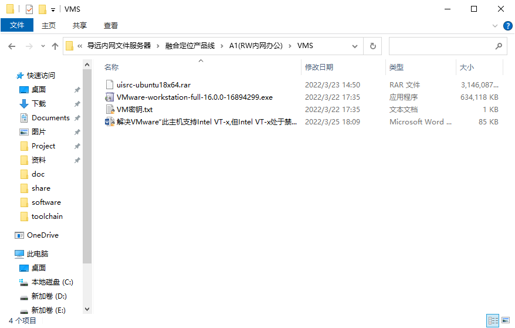Viewport: 515px width, 328px height.
Task: Open software folder in navigation pane
Action: [46, 202]
